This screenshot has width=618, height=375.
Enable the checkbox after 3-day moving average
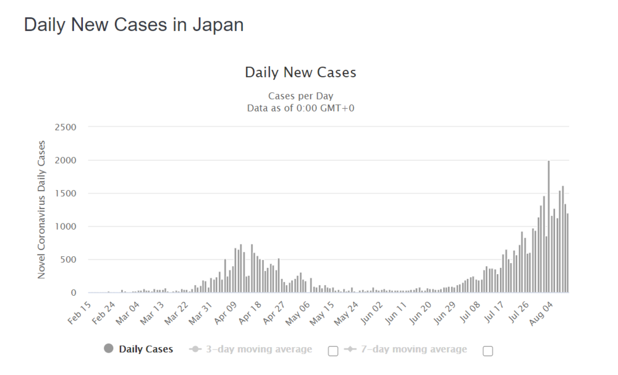(x=333, y=351)
